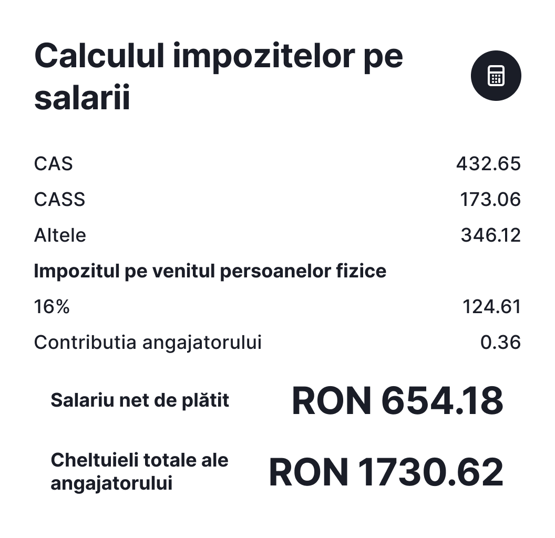Click the calculator icon button
The width and height of the screenshot is (555, 538).
click(x=496, y=76)
